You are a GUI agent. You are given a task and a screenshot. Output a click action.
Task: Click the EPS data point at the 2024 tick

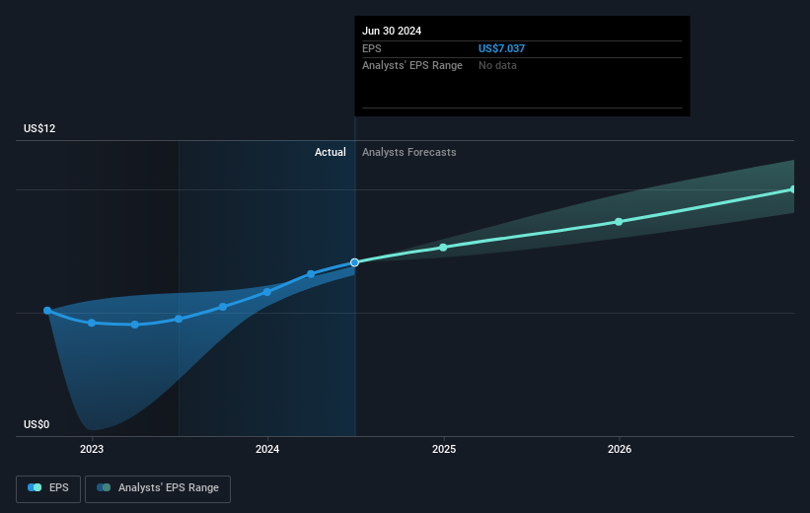pos(267,292)
